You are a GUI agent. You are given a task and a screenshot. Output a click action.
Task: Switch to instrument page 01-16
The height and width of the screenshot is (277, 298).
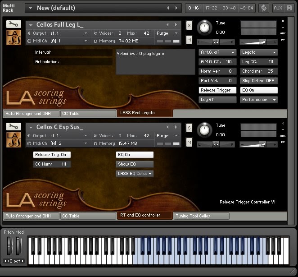[194, 8]
